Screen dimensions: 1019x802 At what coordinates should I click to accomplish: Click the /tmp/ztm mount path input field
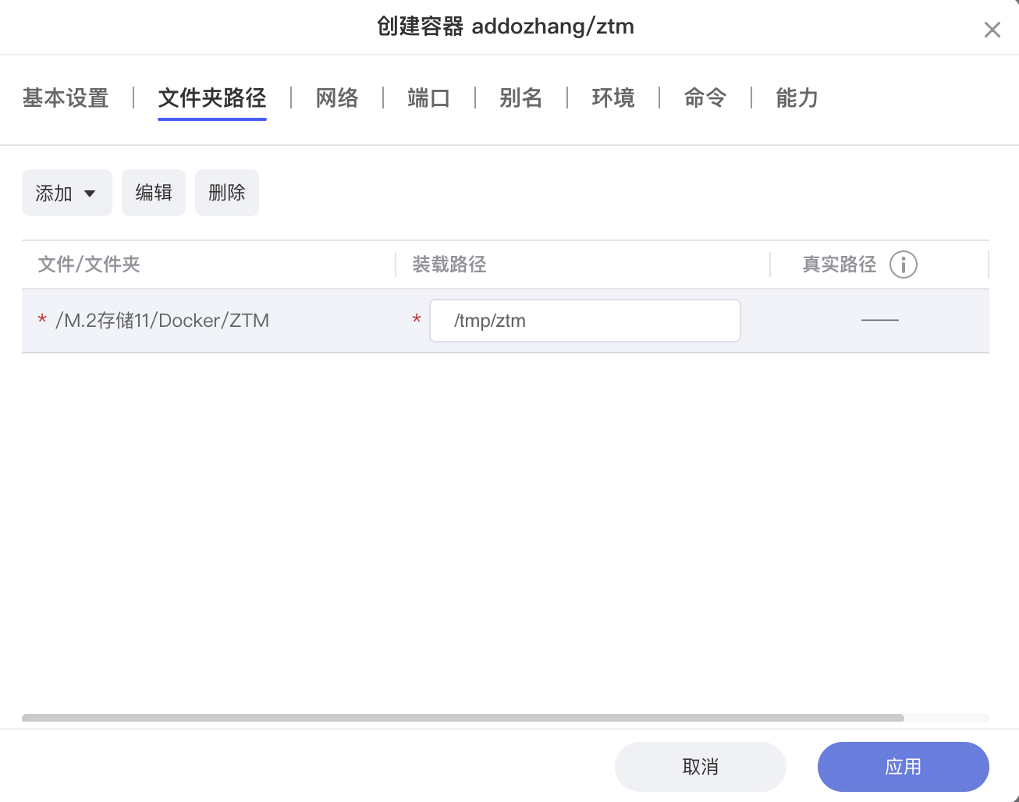click(x=584, y=321)
